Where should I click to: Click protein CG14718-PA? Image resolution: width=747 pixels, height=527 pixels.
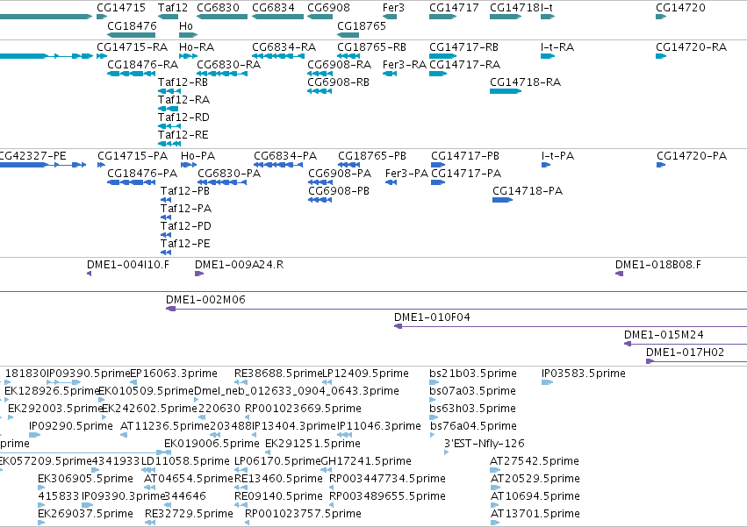pos(528,191)
